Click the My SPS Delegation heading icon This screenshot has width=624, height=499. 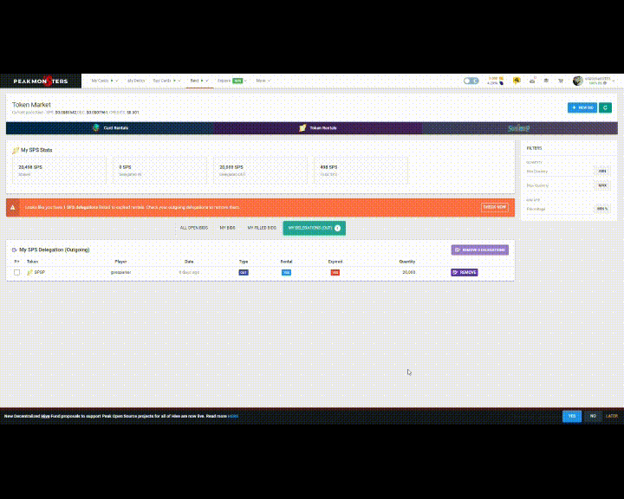[x=15, y=249]
